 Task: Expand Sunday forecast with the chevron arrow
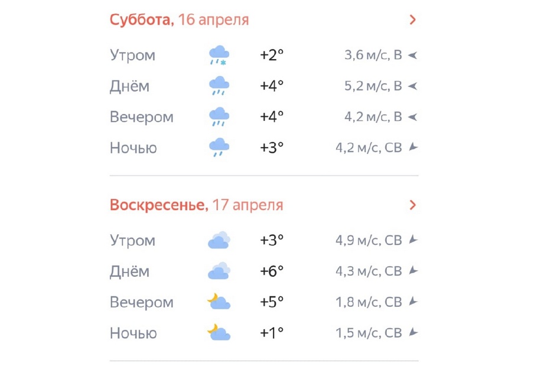412,205
